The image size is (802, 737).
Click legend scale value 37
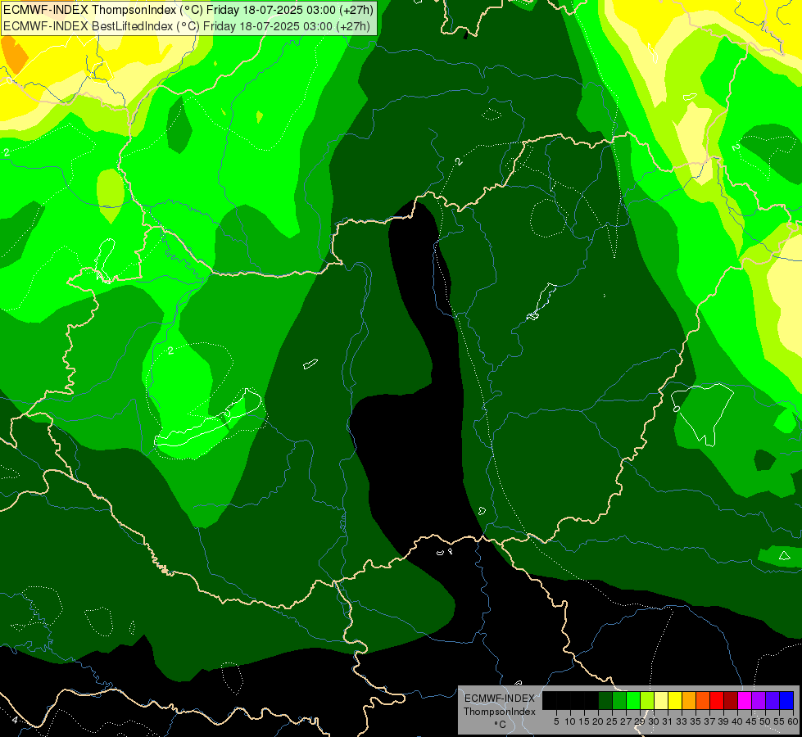coord(709,721)
